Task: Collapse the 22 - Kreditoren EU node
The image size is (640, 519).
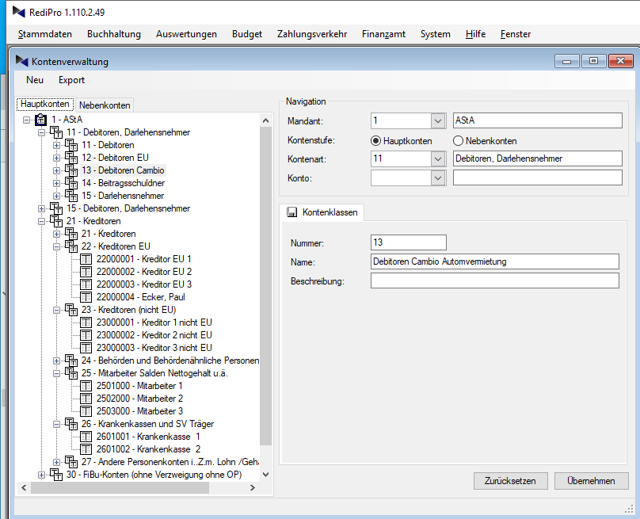Action: [56, 246]
